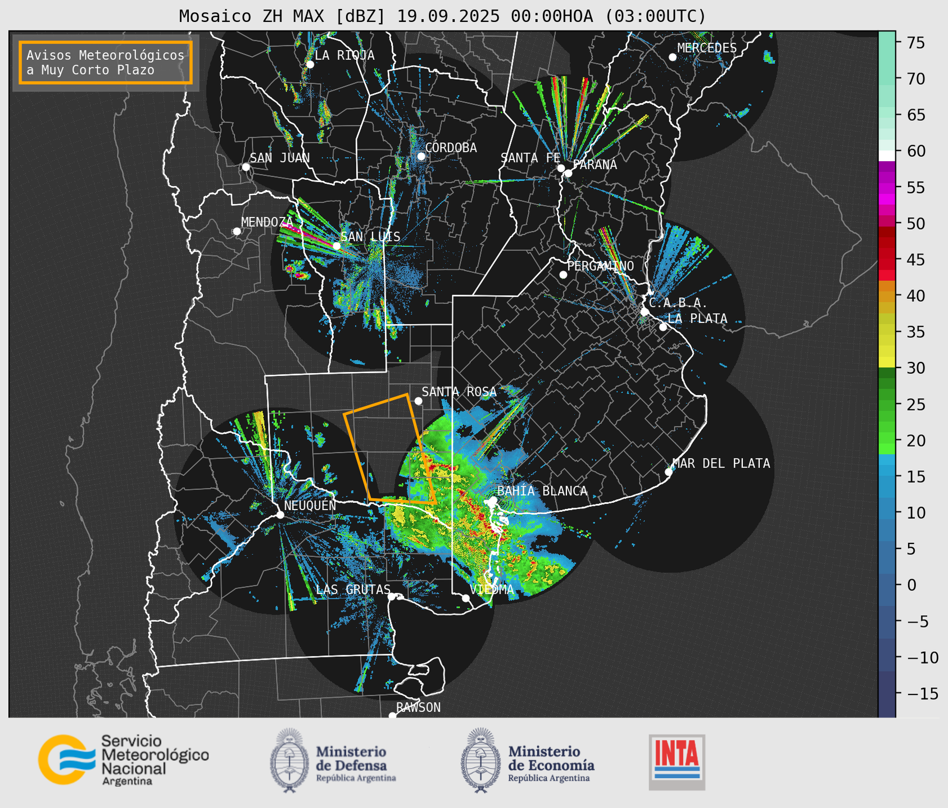Click the Mosaico ZH MAX title text

pyautogui.click(x=442, y=16)
